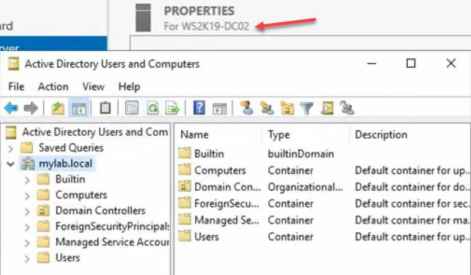Expand the Saved Queries node
The width and height of the screenshot is (471, 275).
(x=11, y=148)
